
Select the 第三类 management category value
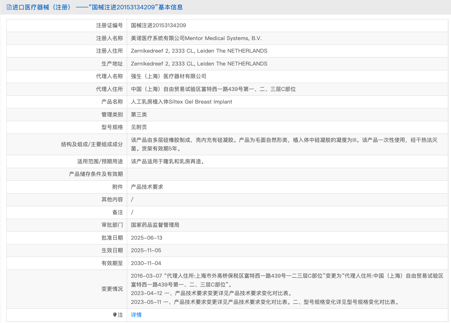click(x=139, y=115)
